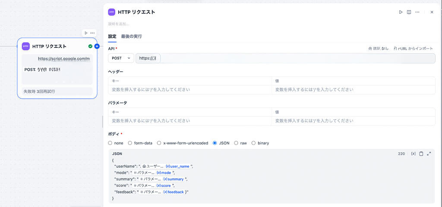The height and width of the screenshot is (207, 442).
Task: Click the API URL input field
Action: 285,58
